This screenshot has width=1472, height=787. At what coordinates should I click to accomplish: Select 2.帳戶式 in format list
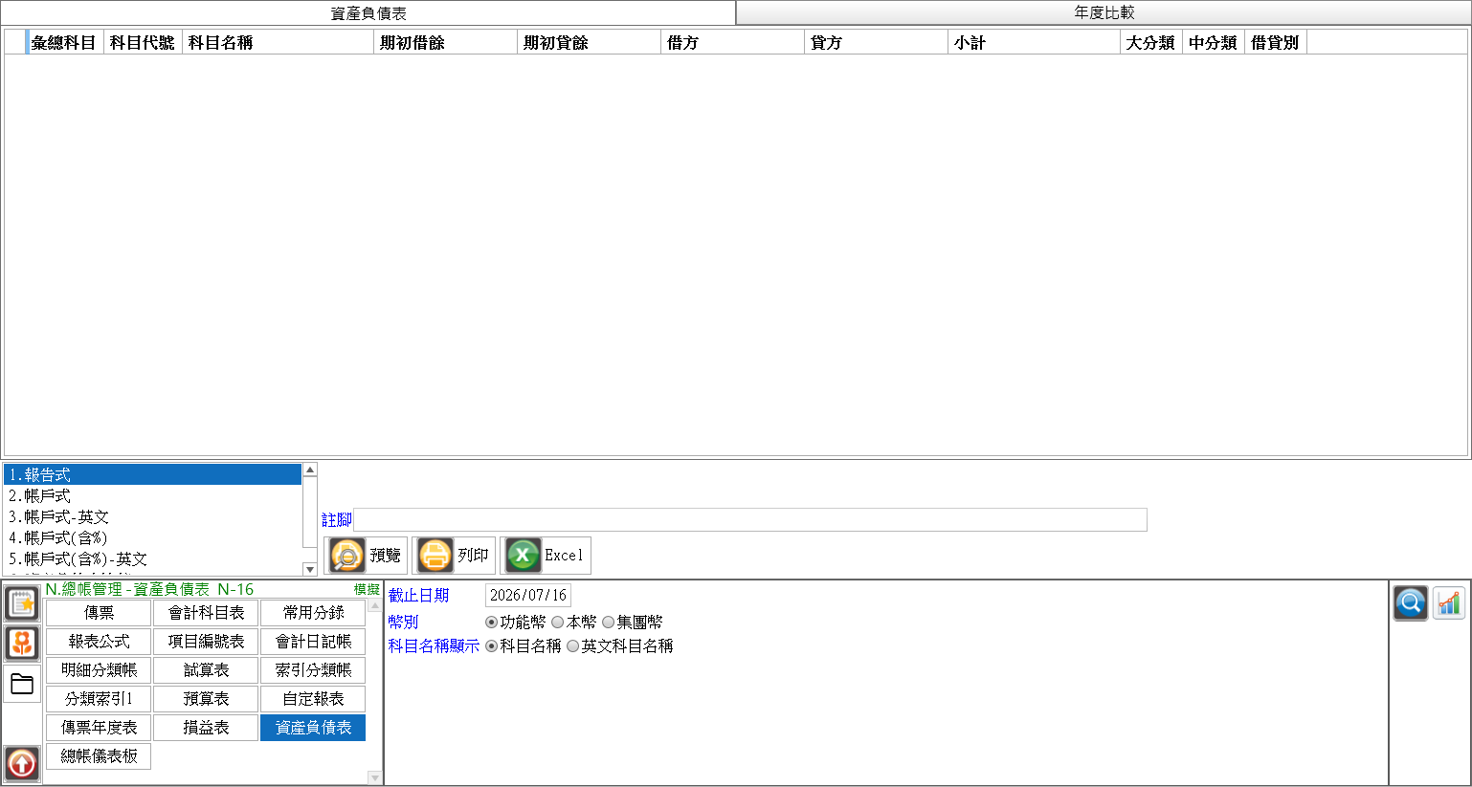[x=153, y=496]
